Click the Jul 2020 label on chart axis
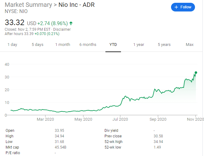The width and height of the screenshot is (204, 156). pos(120,119)
